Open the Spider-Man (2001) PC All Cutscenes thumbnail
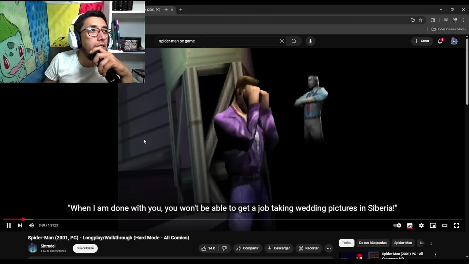 pos(359,256)
